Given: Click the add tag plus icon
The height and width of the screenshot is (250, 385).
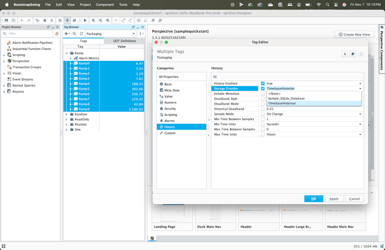Looking at the screenshot, I should [x=67, y=34].
